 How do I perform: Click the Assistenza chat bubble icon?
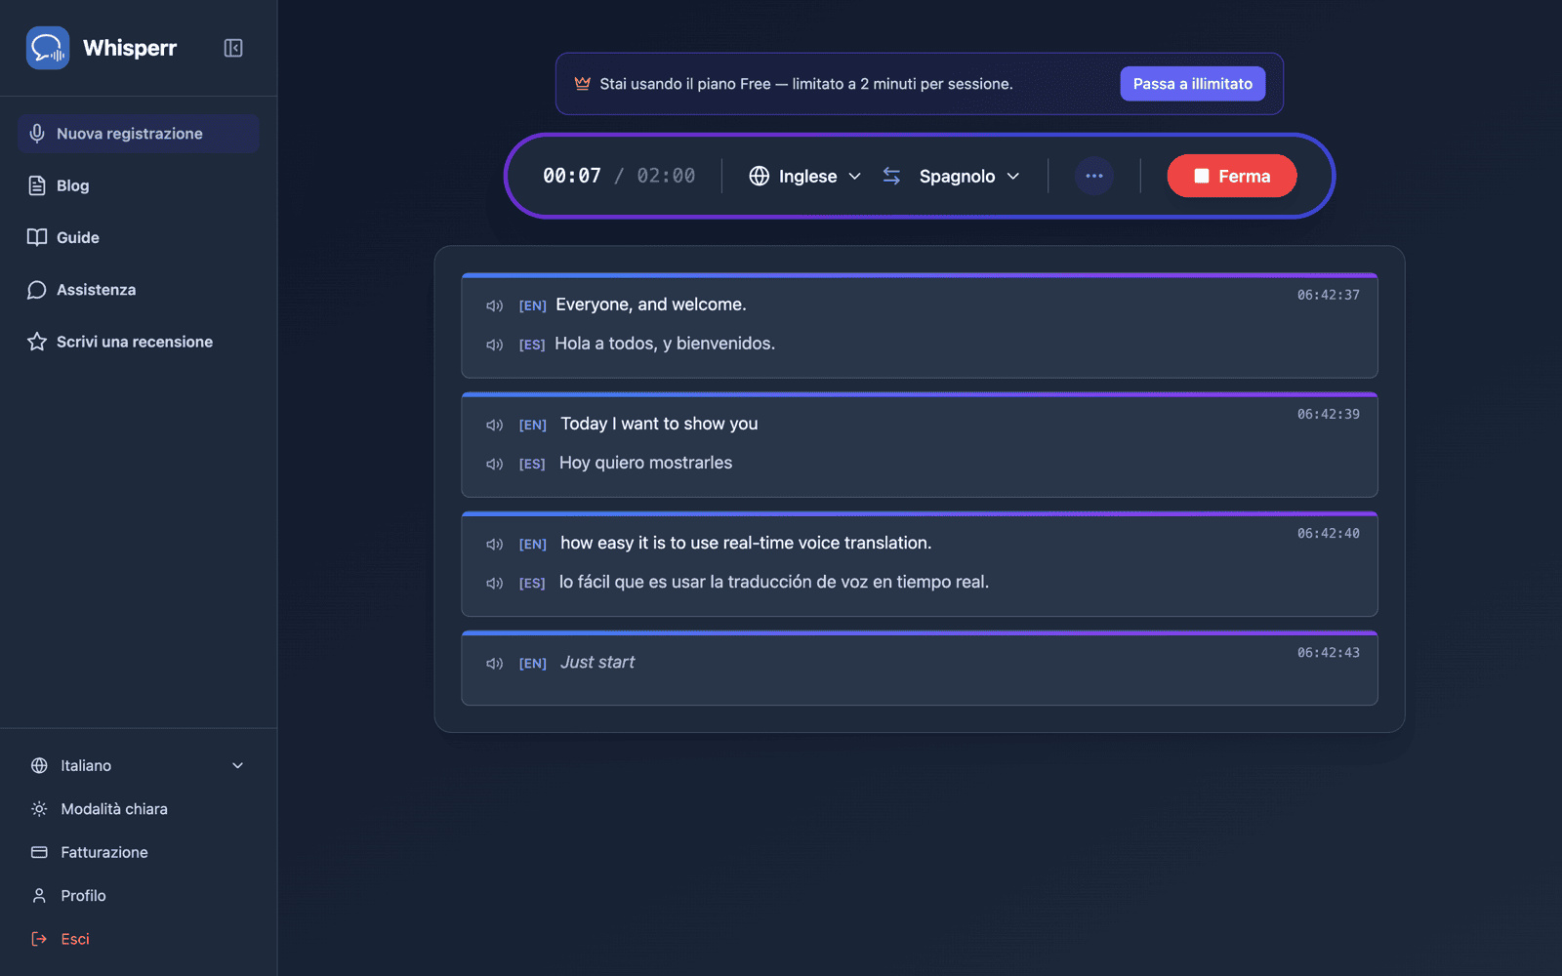pyautogui.click(x=37, y=290)
